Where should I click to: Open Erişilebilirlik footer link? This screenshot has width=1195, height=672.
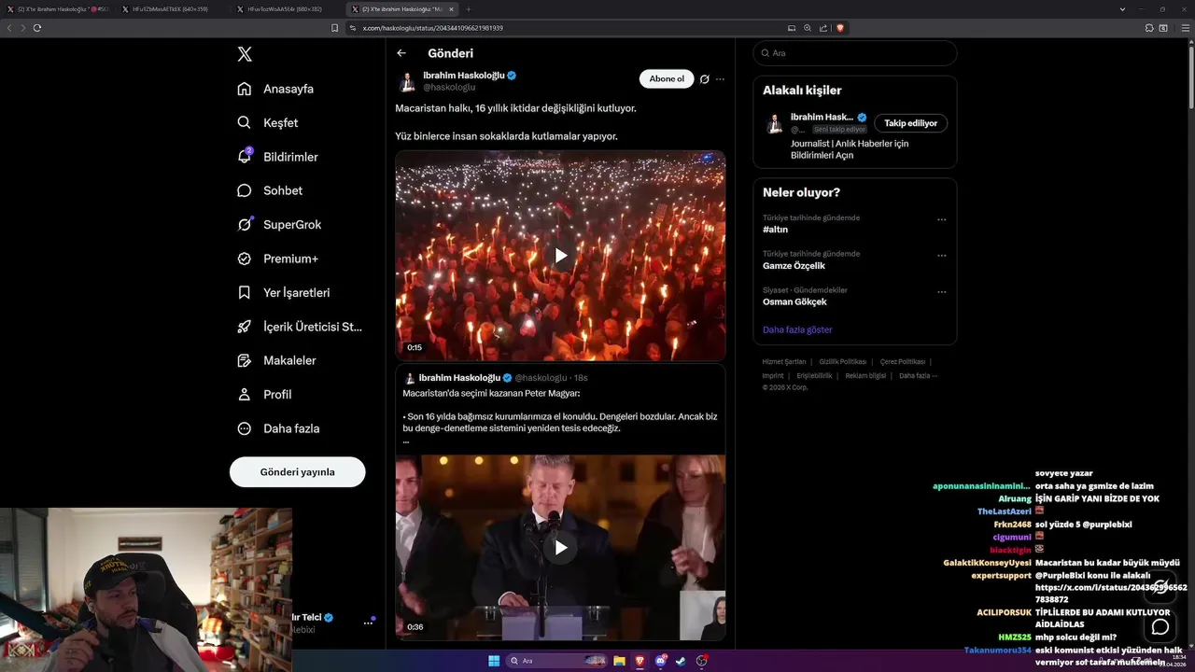[x=814, y=375]
